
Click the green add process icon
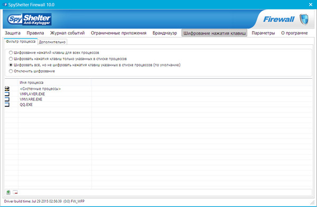click(8, 192)
